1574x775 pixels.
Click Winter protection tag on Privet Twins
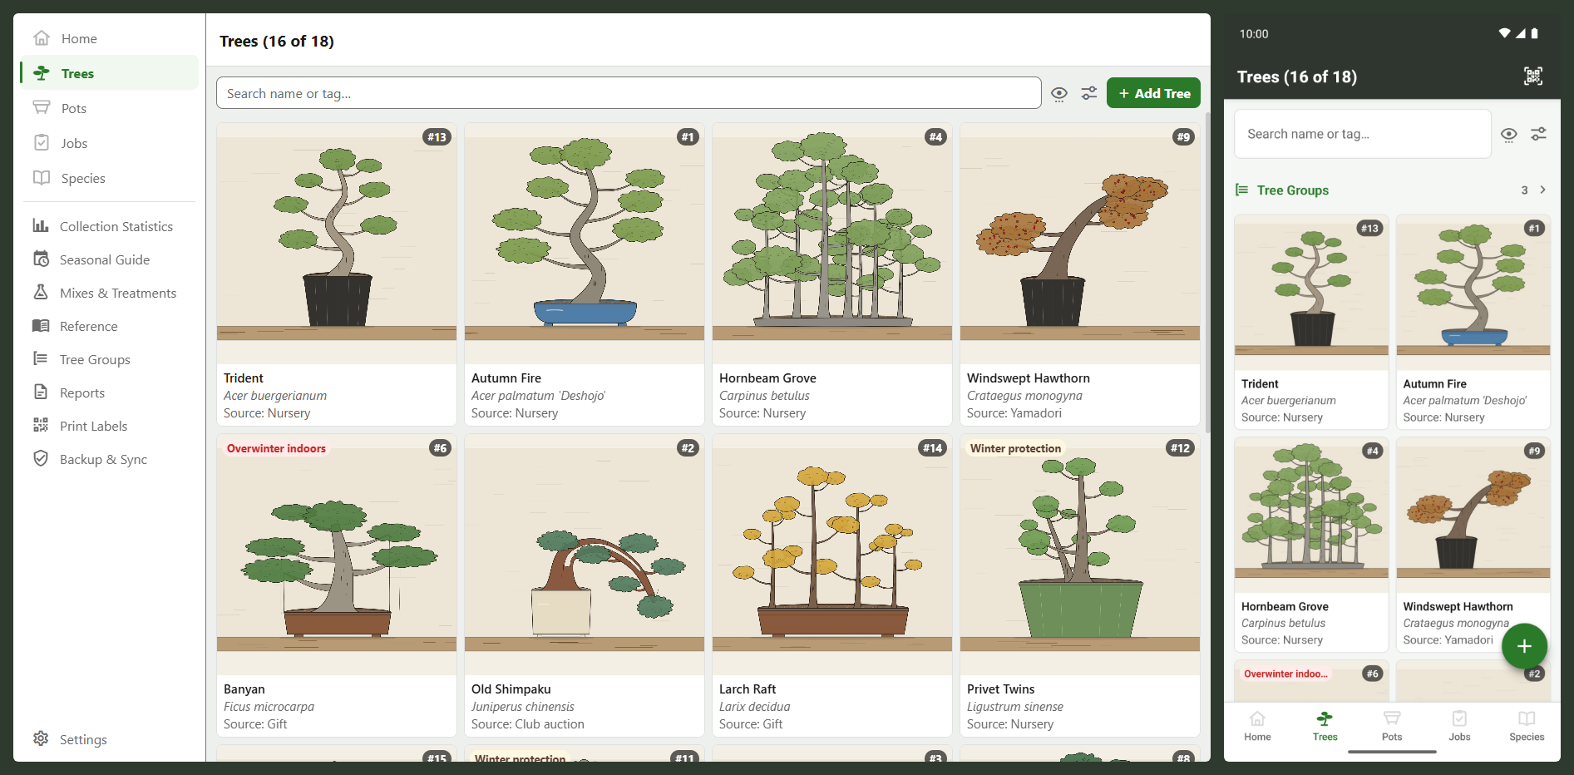[1015, 448]
